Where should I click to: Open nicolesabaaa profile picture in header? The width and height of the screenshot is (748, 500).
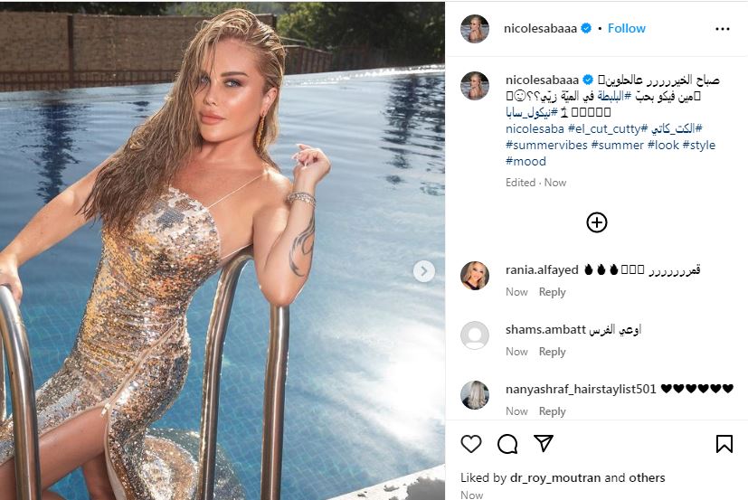474,29
